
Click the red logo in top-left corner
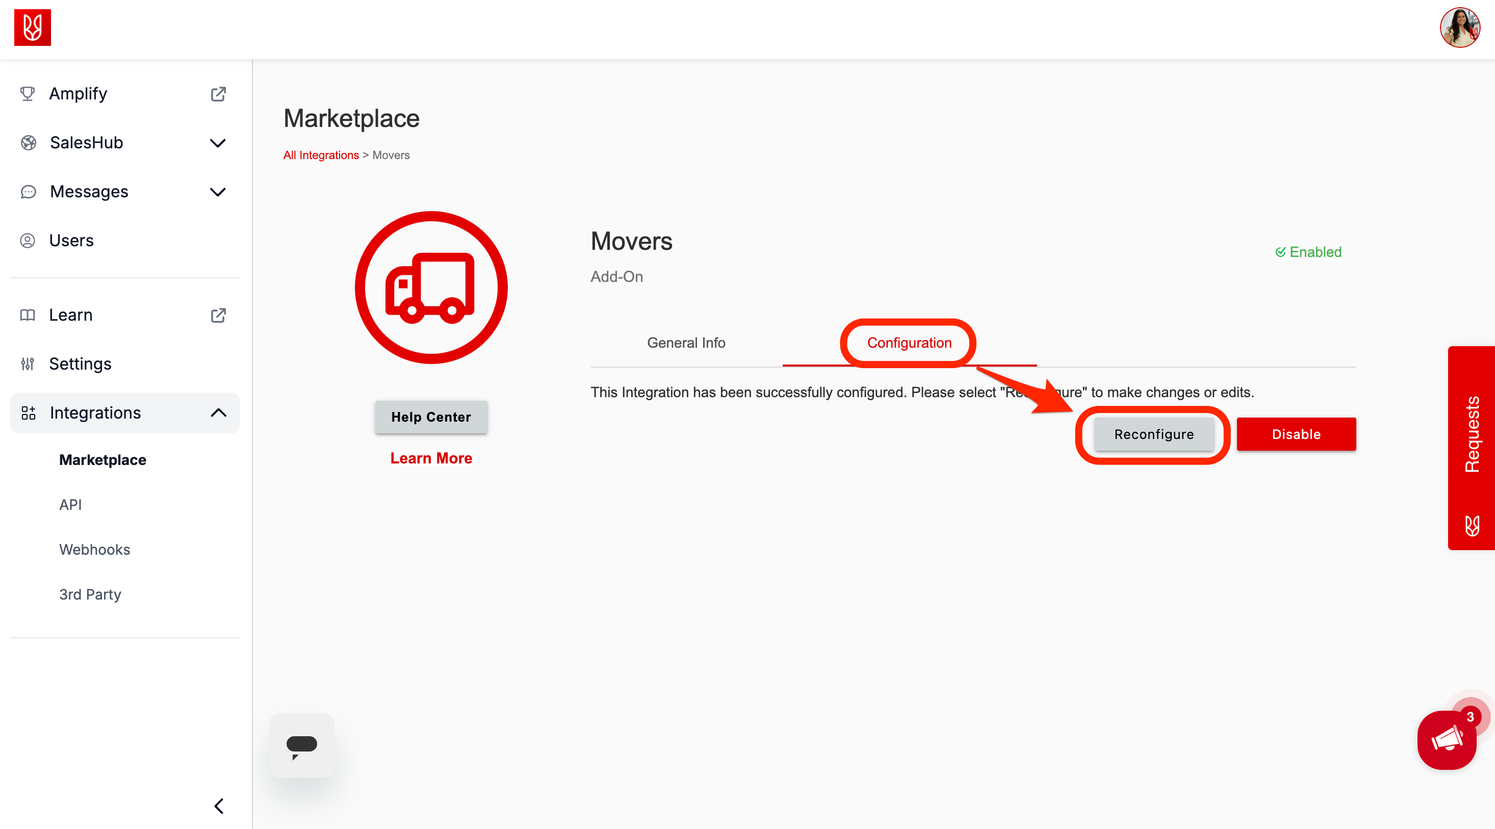coord(33,27)
